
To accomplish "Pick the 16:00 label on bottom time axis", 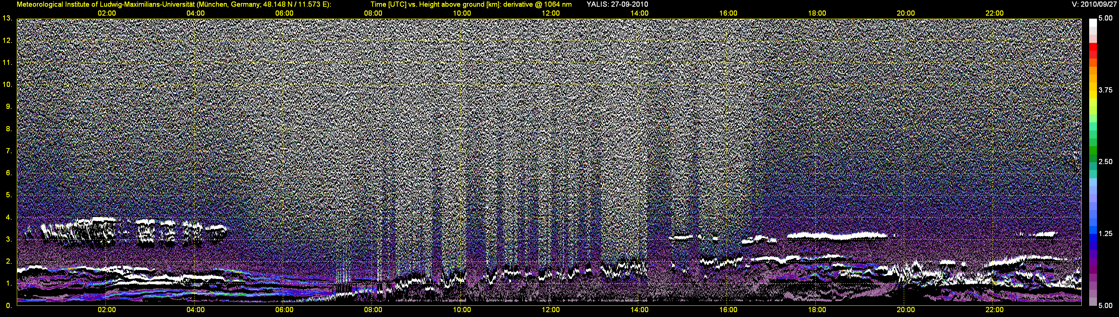I will pyautogui.click(x=728, y=310).
